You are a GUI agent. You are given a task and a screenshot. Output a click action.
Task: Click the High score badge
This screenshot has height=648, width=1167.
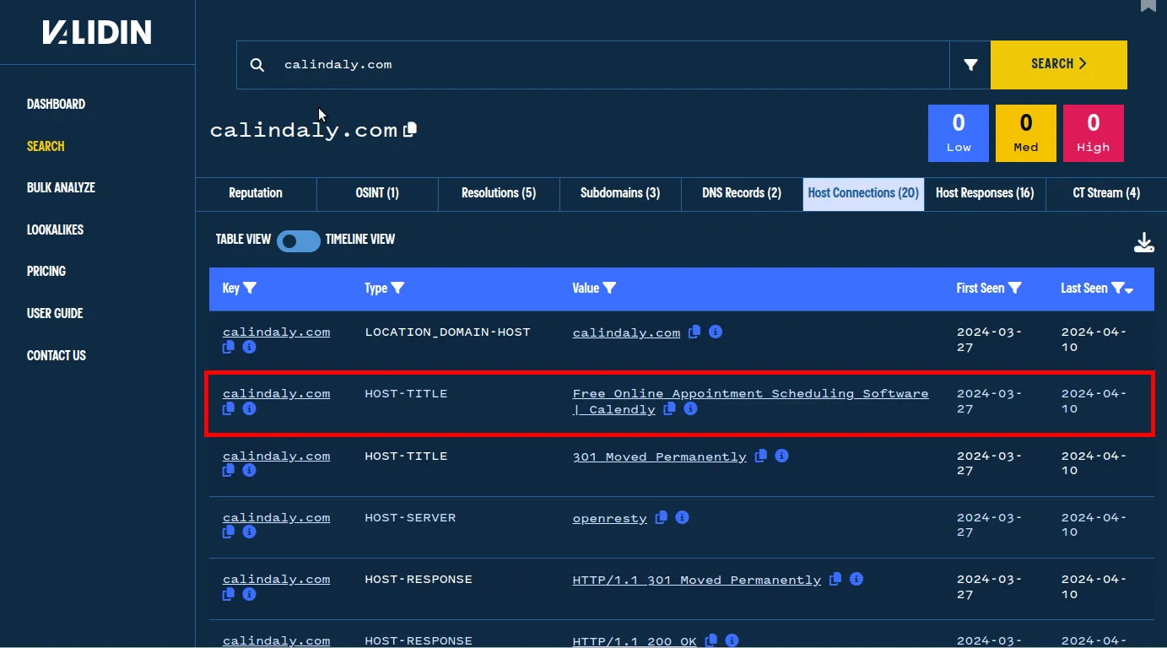(x=1094, y=133)
